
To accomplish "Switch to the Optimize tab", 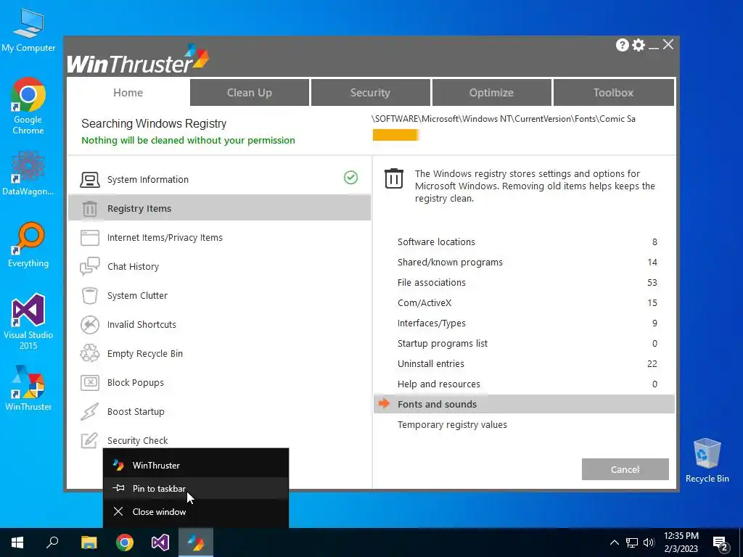I will coord(491,92).
